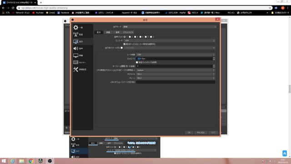Select the Stream antenna icon in sidebar
This screenshot has width=291, height=164.
coord(75,35)
